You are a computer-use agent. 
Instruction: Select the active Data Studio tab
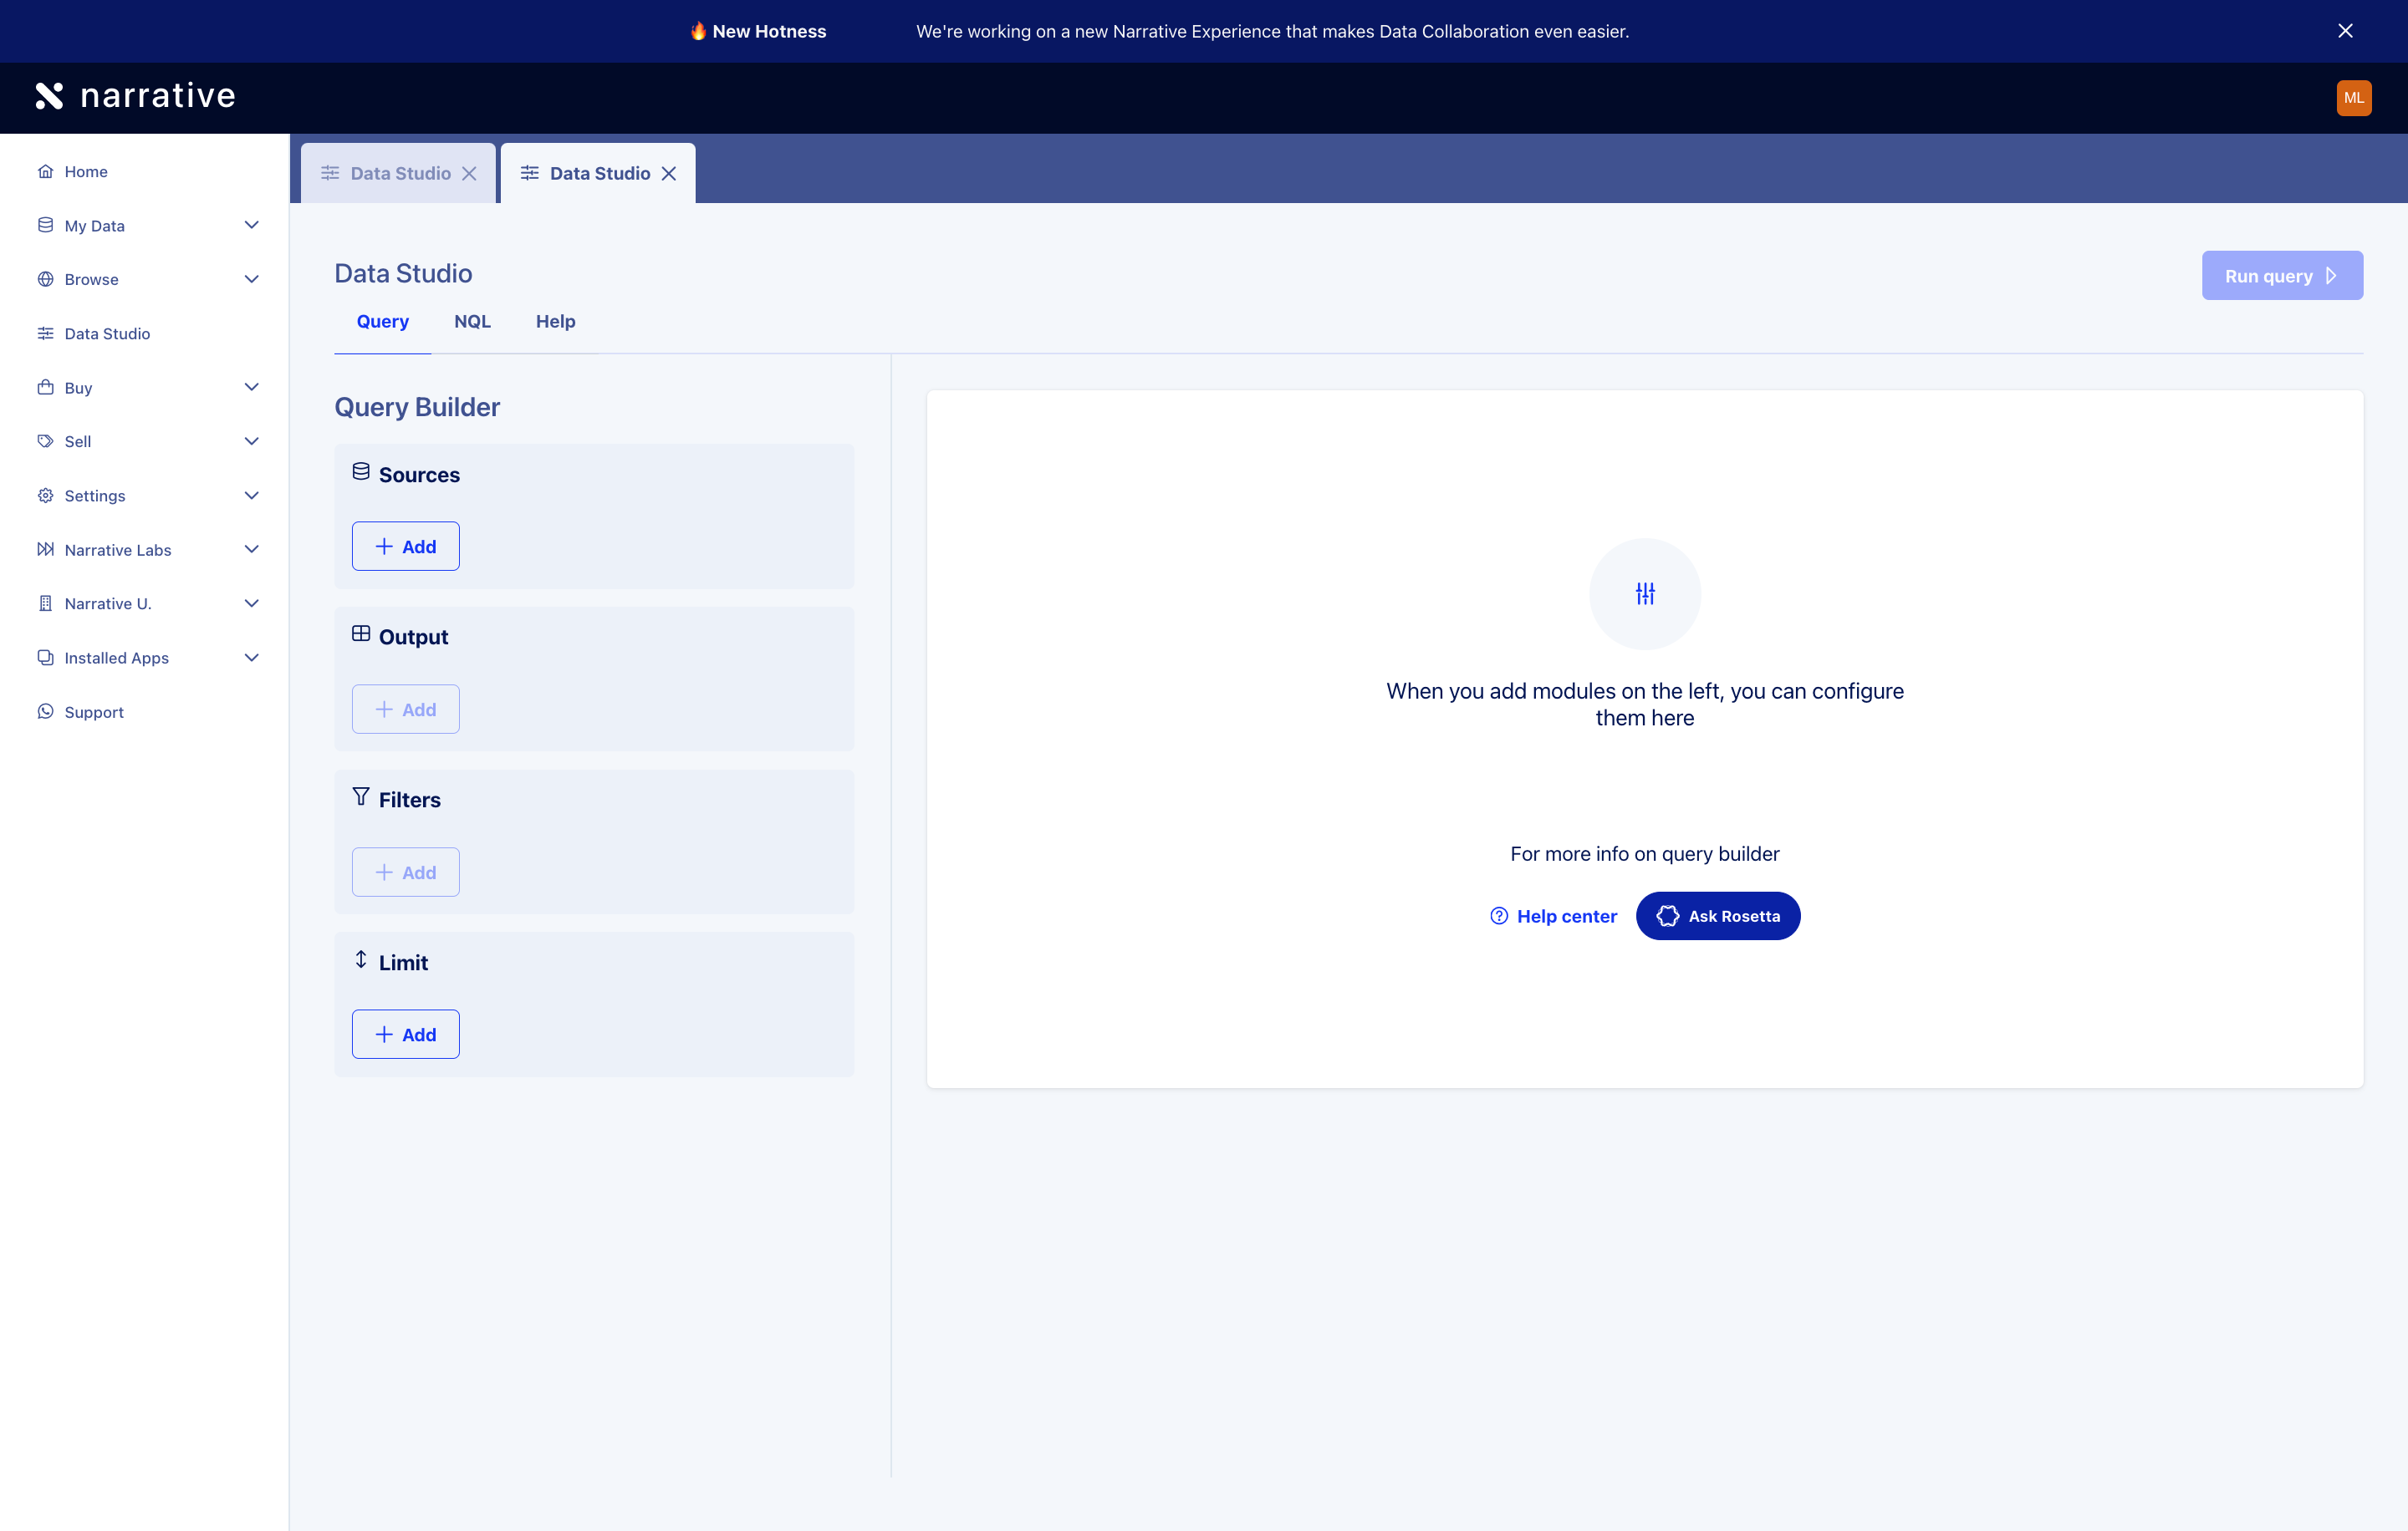coord(598,173)
